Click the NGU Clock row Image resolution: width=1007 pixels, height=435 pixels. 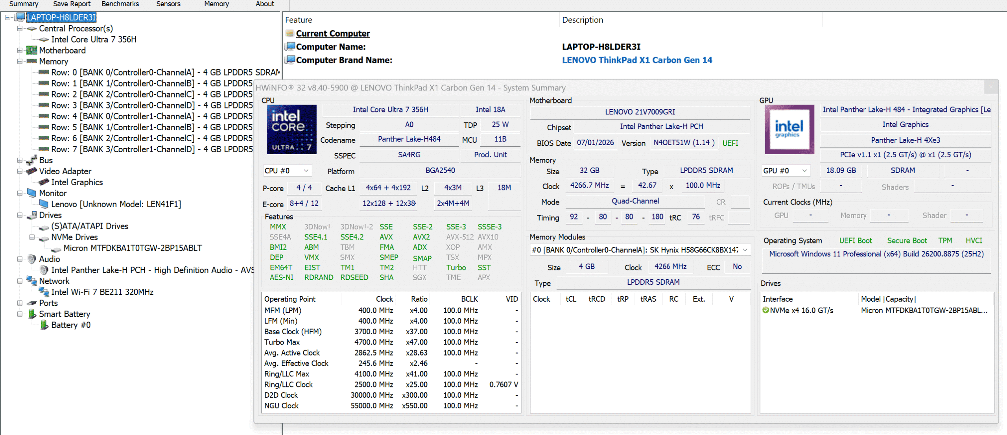point(391,406)
